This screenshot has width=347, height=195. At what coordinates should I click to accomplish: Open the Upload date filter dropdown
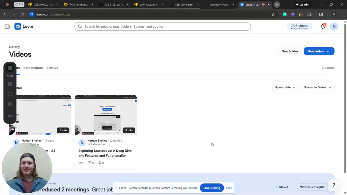tap(285, 87)
